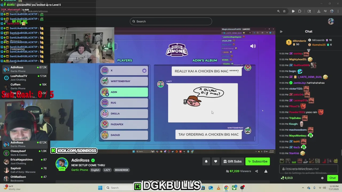Report stream via warning triangle icon
Viewport: 342px width, 192px height.
pos(266,171)
